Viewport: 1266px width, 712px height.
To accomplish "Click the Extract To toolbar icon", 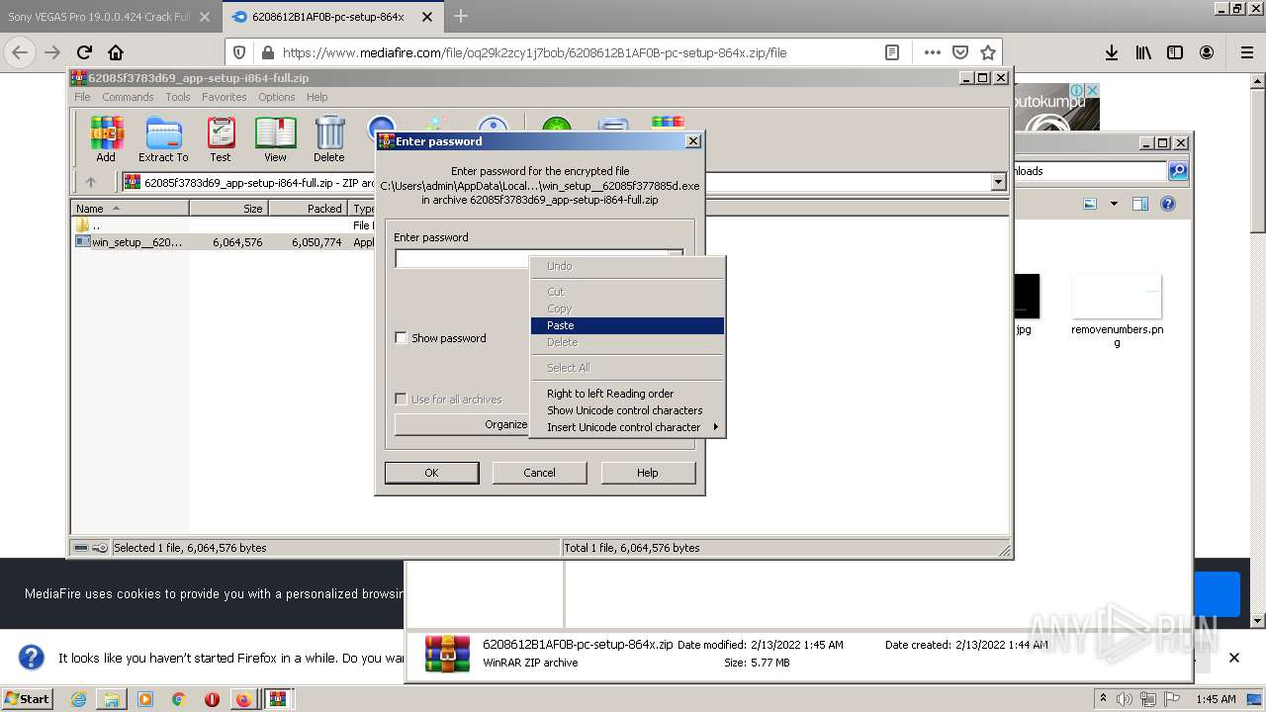I will click(163, 139).
